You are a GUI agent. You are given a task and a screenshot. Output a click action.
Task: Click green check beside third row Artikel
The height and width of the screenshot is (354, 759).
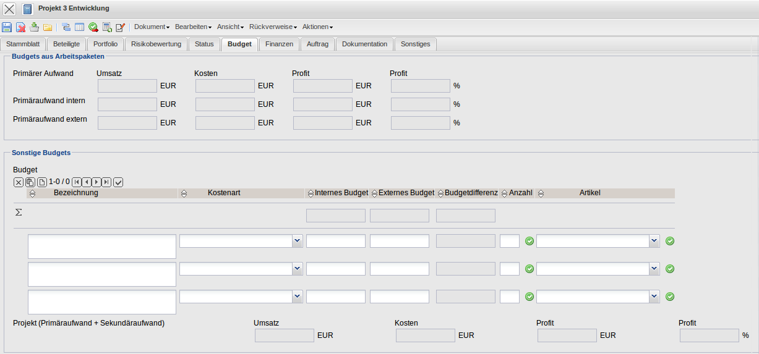[670, 297]
